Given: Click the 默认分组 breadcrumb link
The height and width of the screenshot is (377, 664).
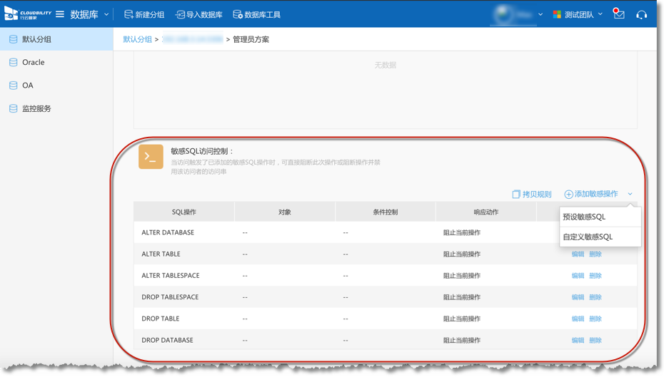Looking at the screenshot, I should tap(137, 39).
